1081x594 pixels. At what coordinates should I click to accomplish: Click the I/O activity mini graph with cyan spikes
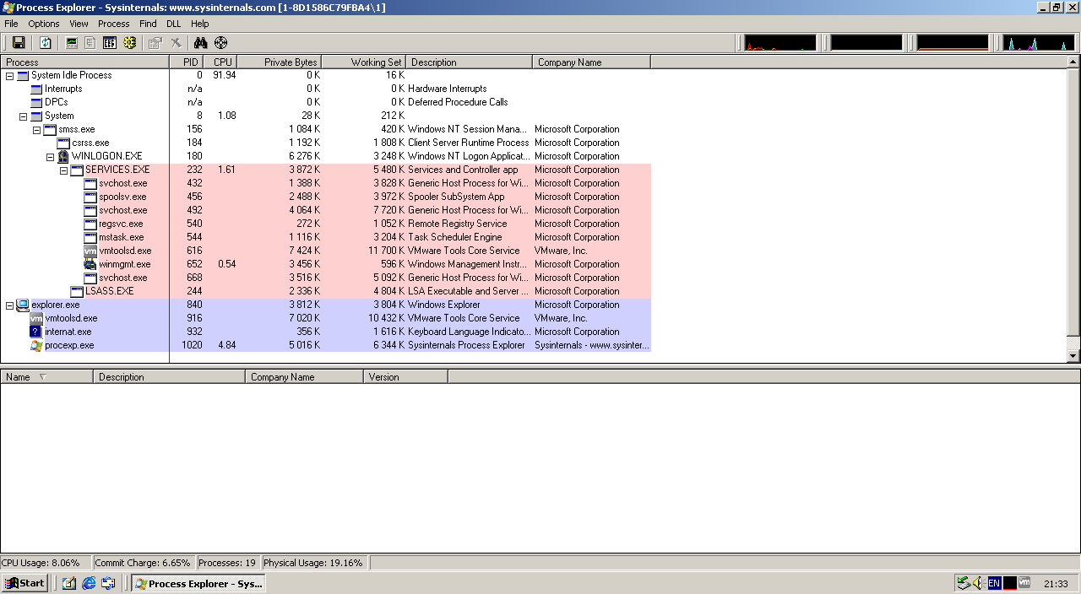(1038, 42)
